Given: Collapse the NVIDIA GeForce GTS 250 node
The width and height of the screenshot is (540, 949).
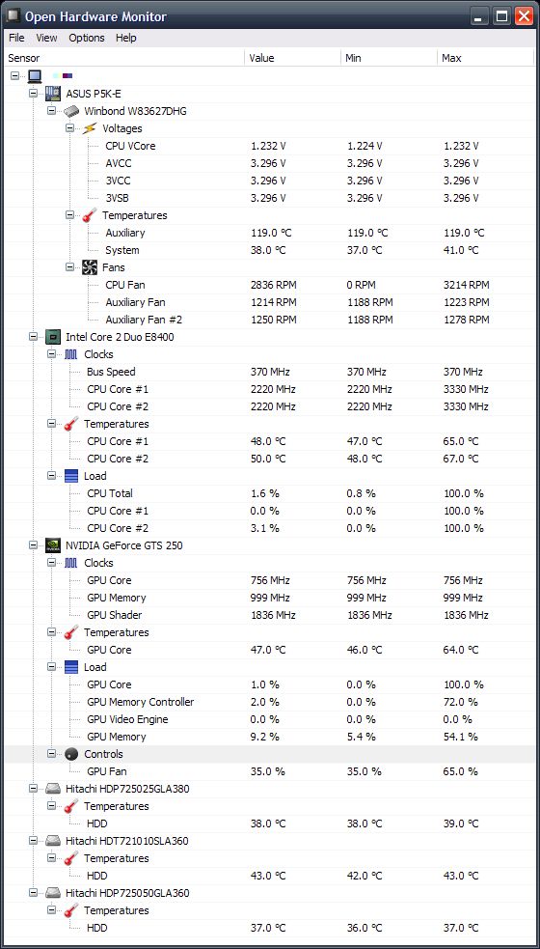Looking at the screenshot, I should click(33, 545).
